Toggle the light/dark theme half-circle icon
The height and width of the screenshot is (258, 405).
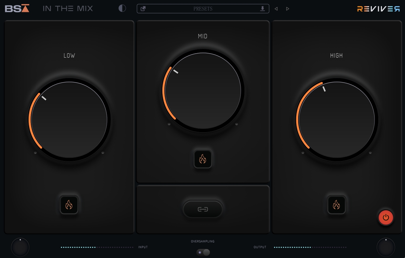[x=122, y=8]
